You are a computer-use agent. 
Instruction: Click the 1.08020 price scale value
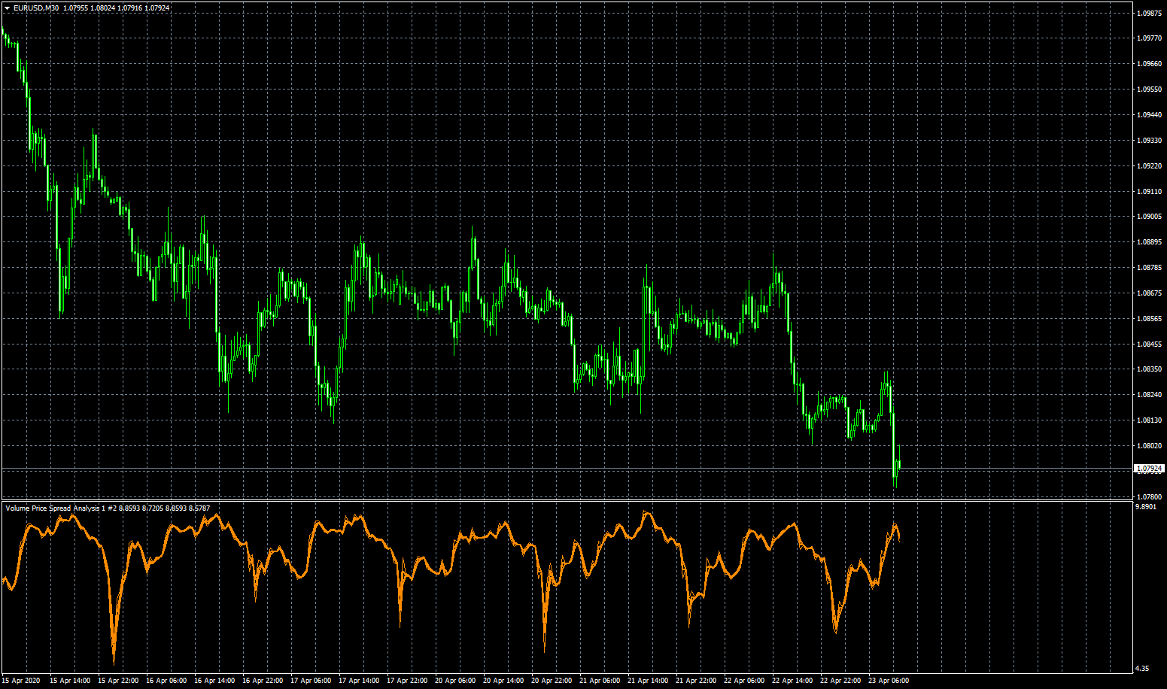coord(1151,446)
